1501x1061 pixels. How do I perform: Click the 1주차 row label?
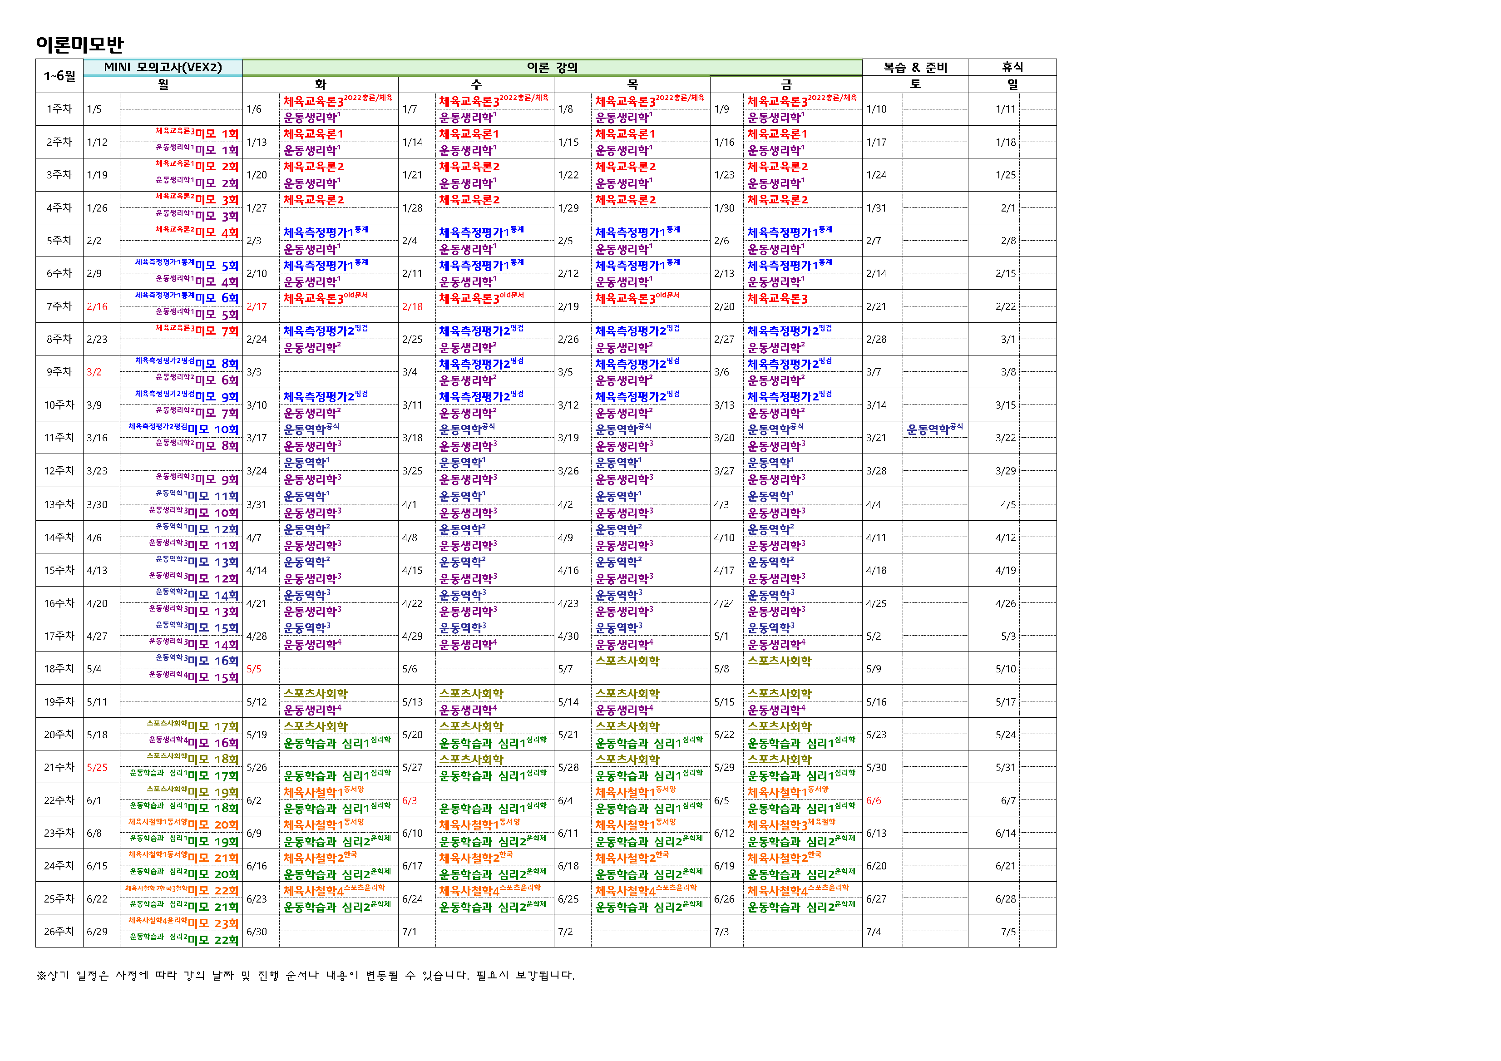coord(59,108)
